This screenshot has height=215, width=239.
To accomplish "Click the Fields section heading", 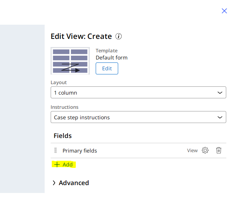I will (x=63, y=136).
